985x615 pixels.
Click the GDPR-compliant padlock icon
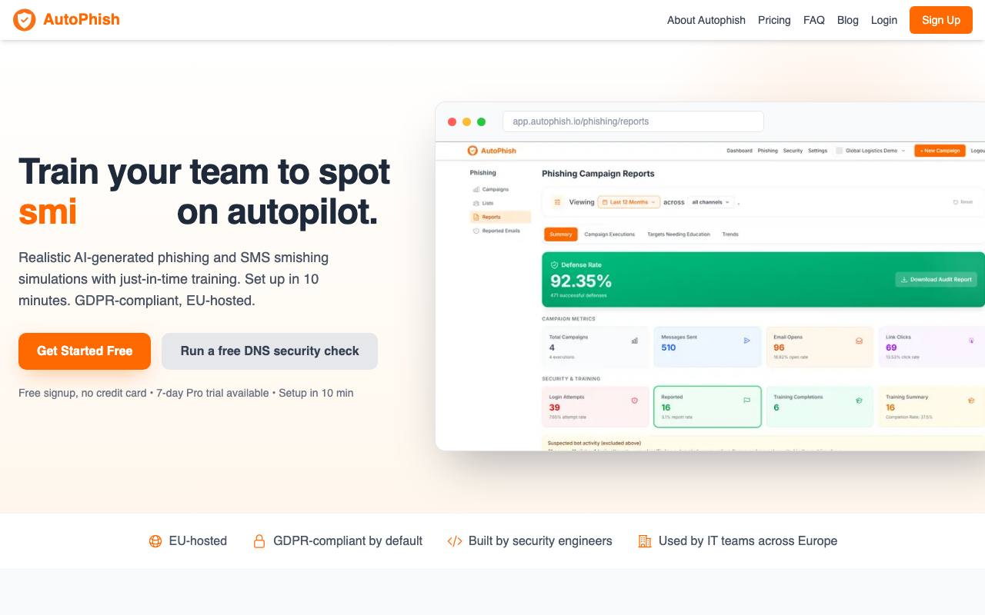(259, 541)
